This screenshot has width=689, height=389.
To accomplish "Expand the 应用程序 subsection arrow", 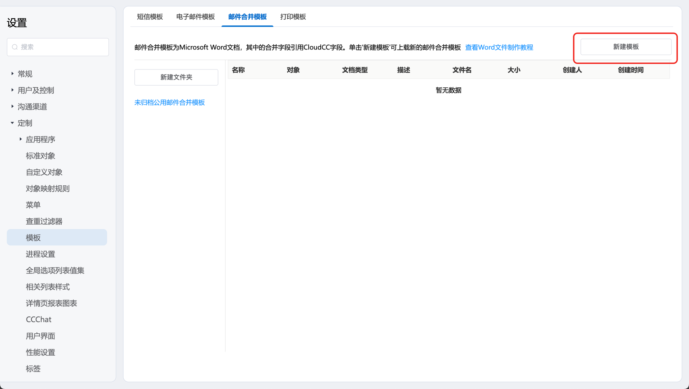I will [21, 139].
